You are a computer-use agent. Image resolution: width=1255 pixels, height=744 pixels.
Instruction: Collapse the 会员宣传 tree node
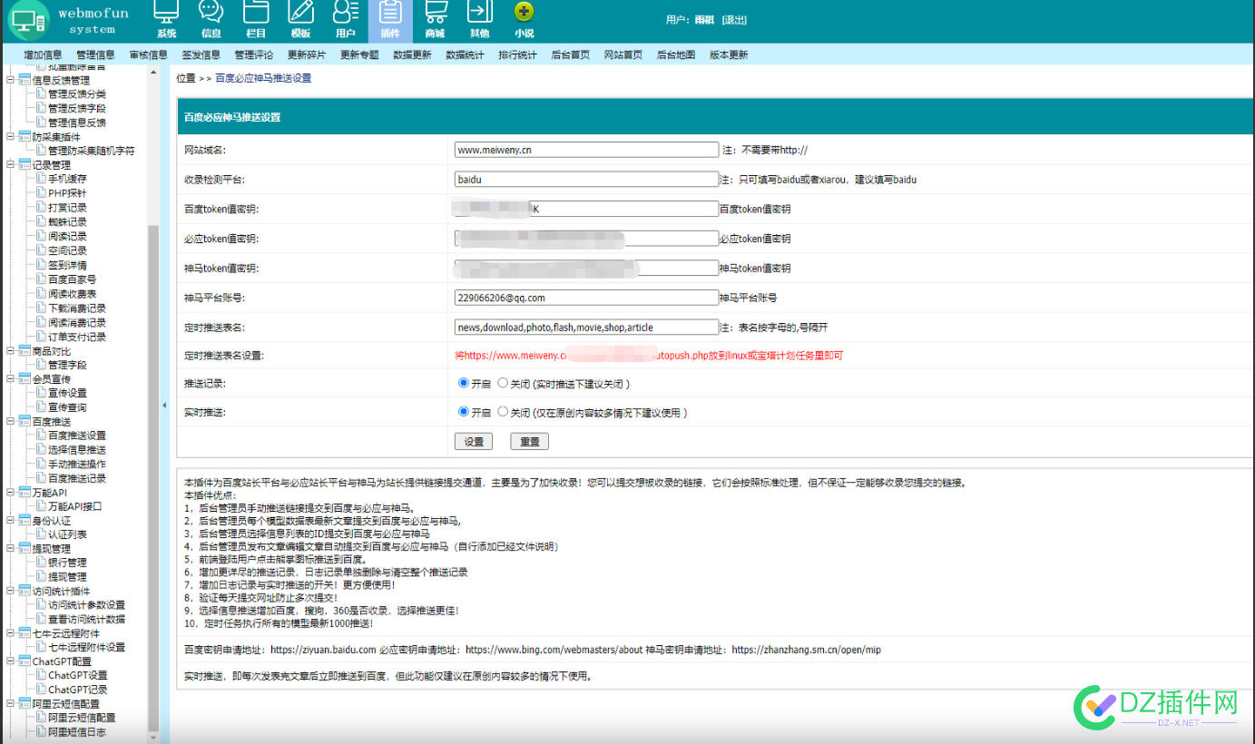point(10,379)
